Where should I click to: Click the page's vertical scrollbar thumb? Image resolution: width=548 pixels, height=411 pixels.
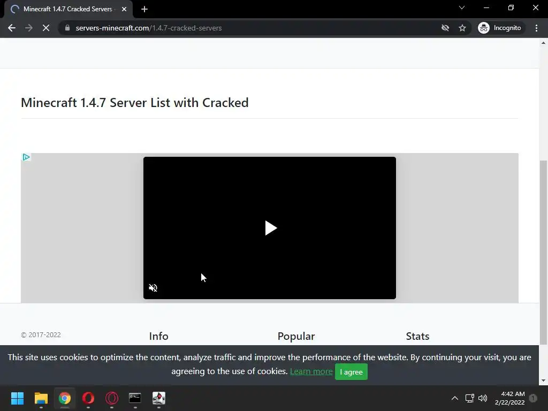click(x=543, y=252)
